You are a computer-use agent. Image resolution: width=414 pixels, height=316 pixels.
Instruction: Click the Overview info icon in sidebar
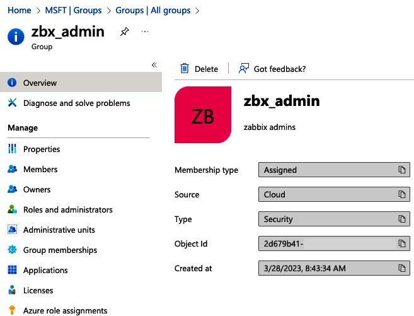tap(12, 83)
